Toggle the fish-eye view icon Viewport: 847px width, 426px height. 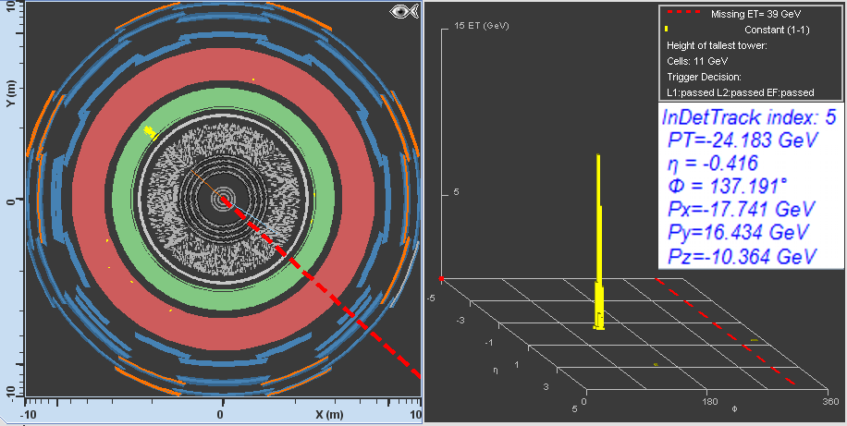(402, 13)
